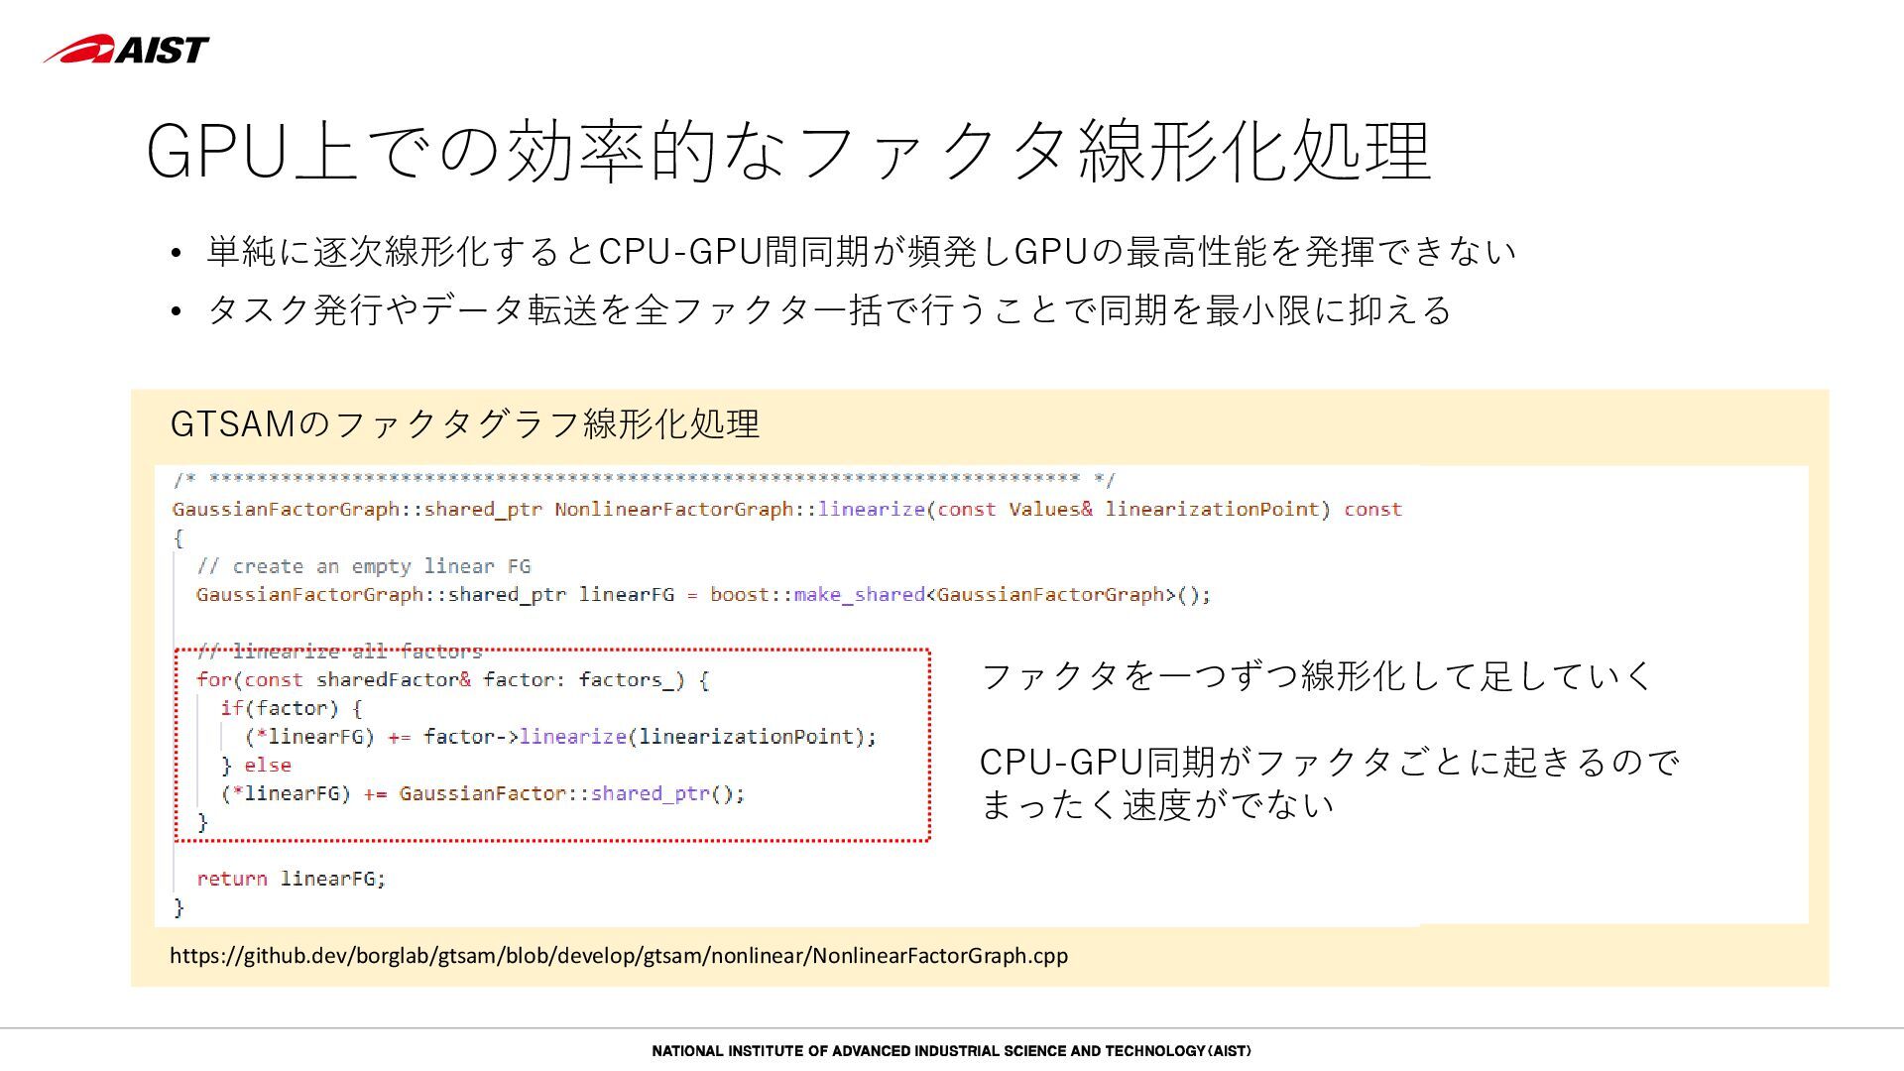Click the GaussianFactor::shared_ptr() line
The image size is (1904, 1071).
[x=483, y=794]
